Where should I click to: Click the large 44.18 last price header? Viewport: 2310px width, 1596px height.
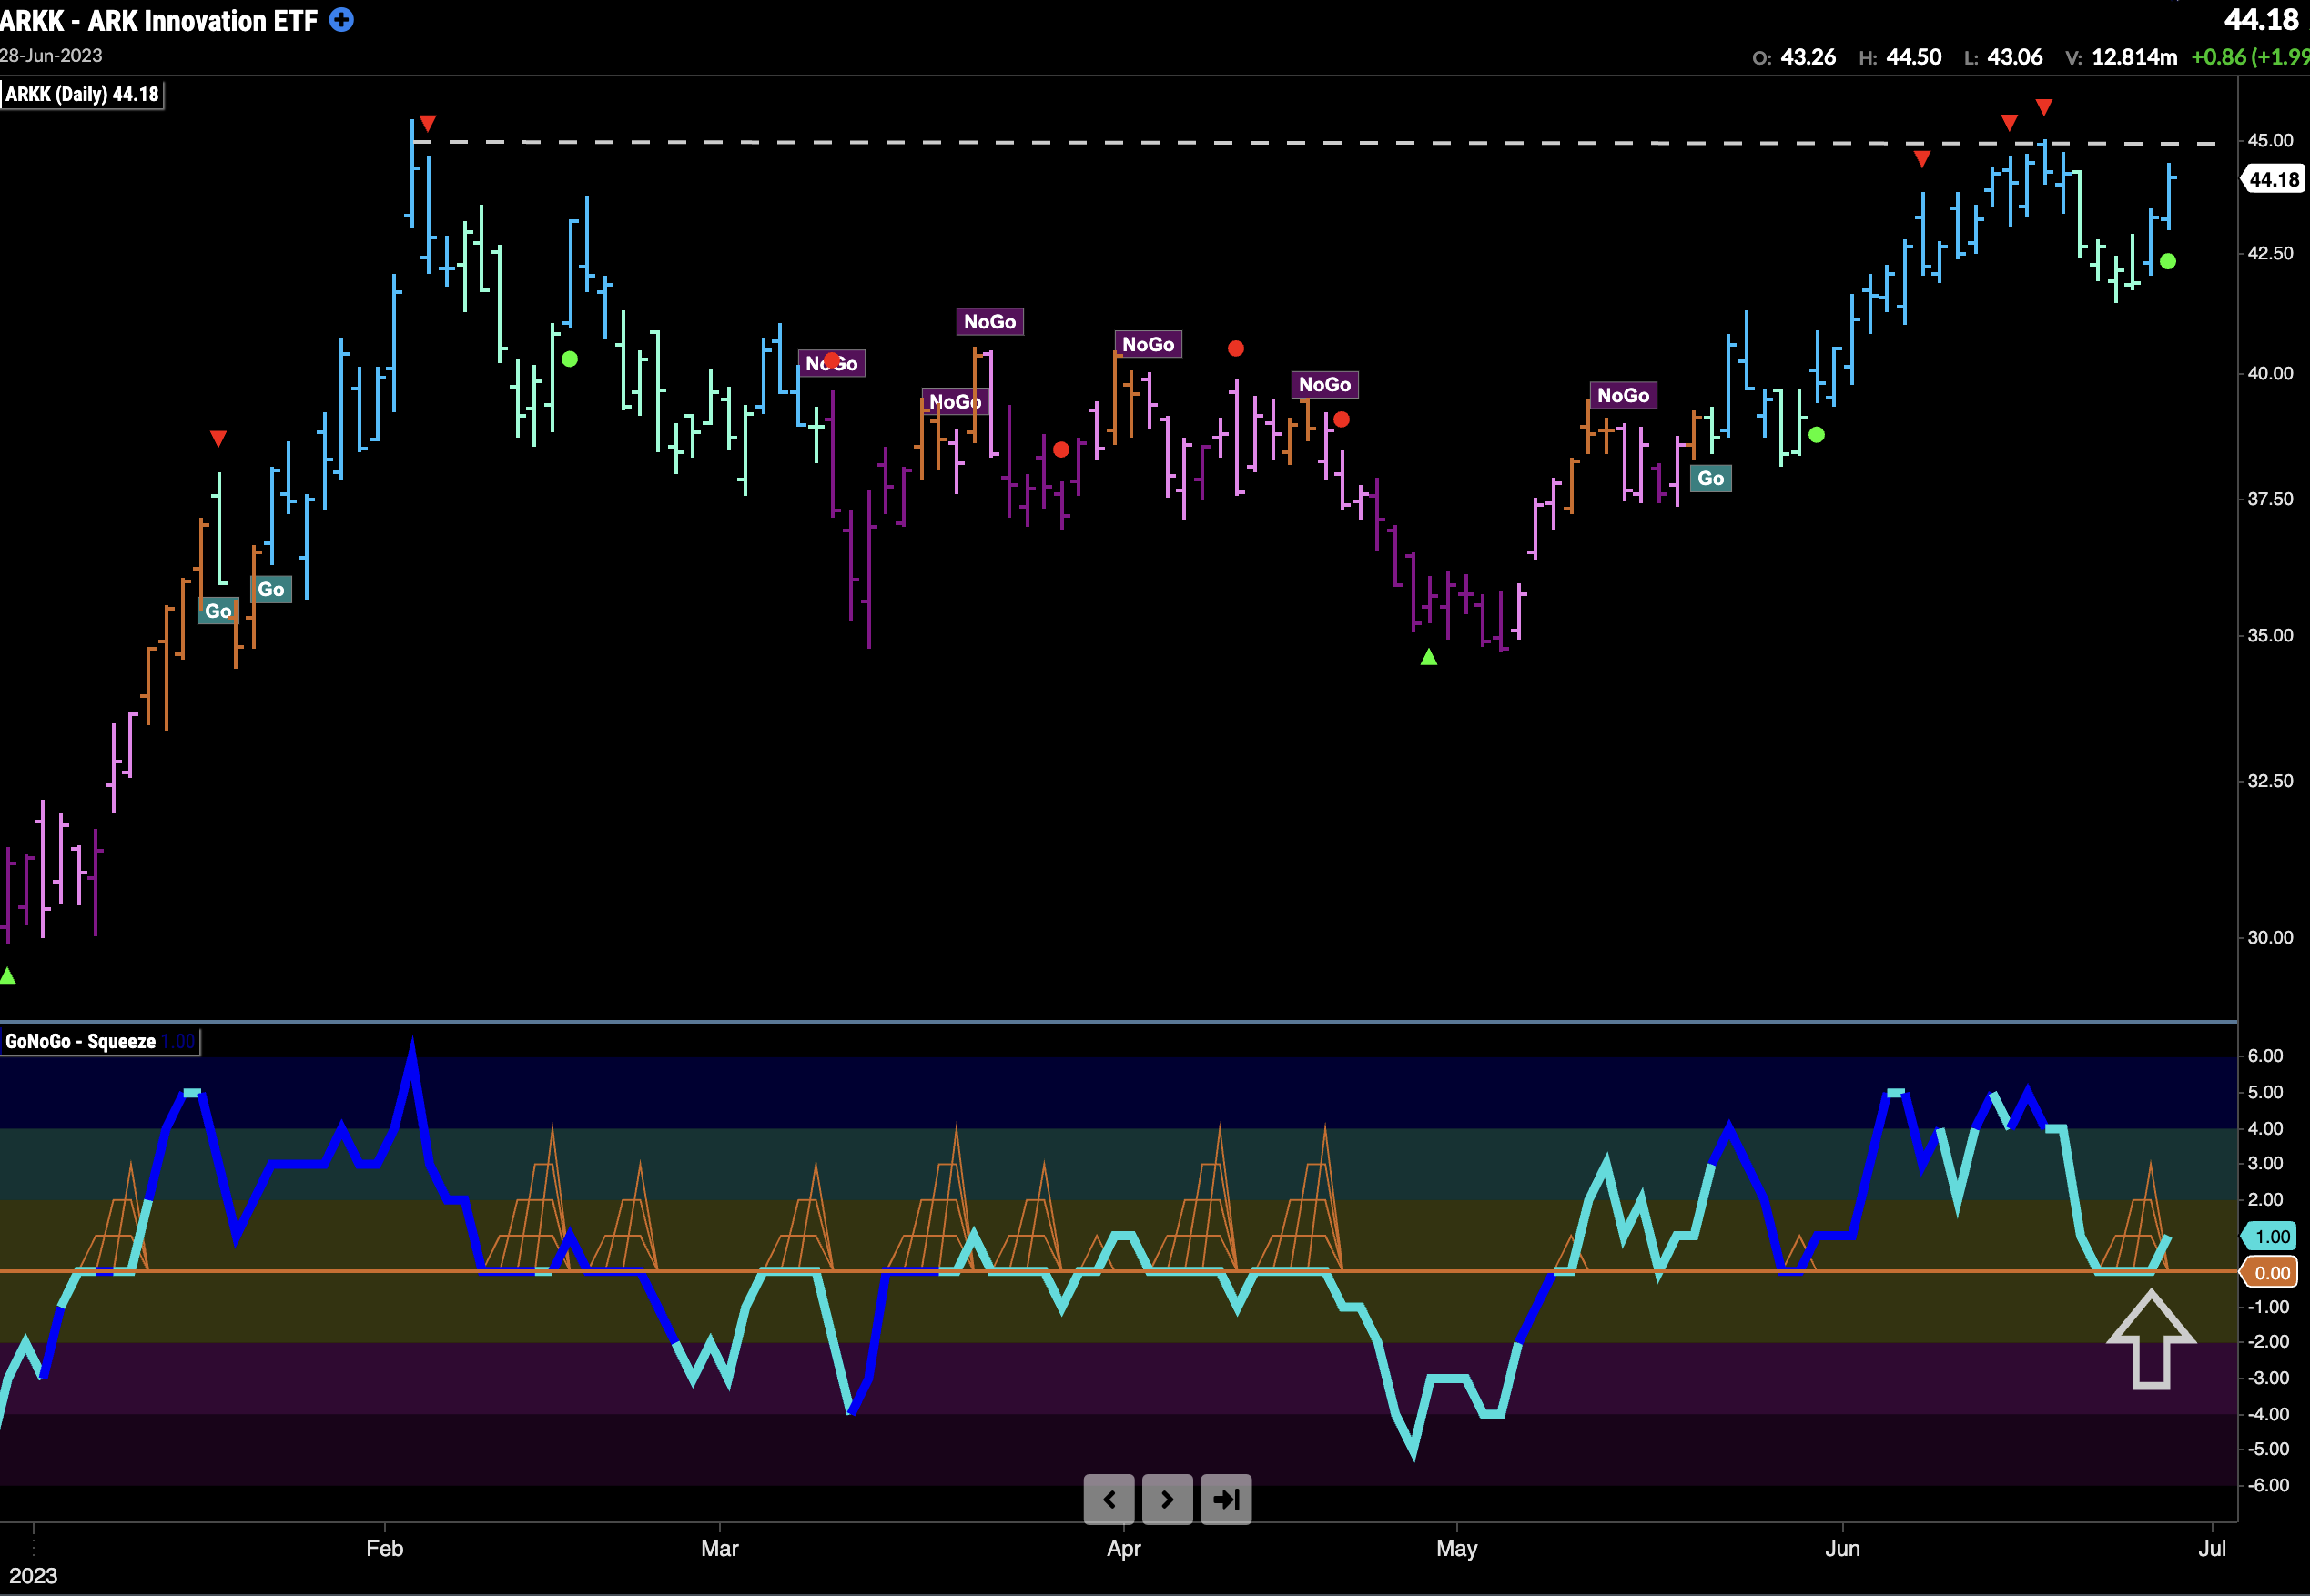click(2262, 20)
